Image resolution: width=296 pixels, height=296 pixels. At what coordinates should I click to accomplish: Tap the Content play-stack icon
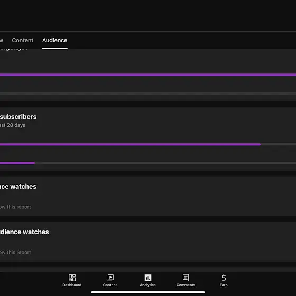pyautogui.click(x=110, y=277)
